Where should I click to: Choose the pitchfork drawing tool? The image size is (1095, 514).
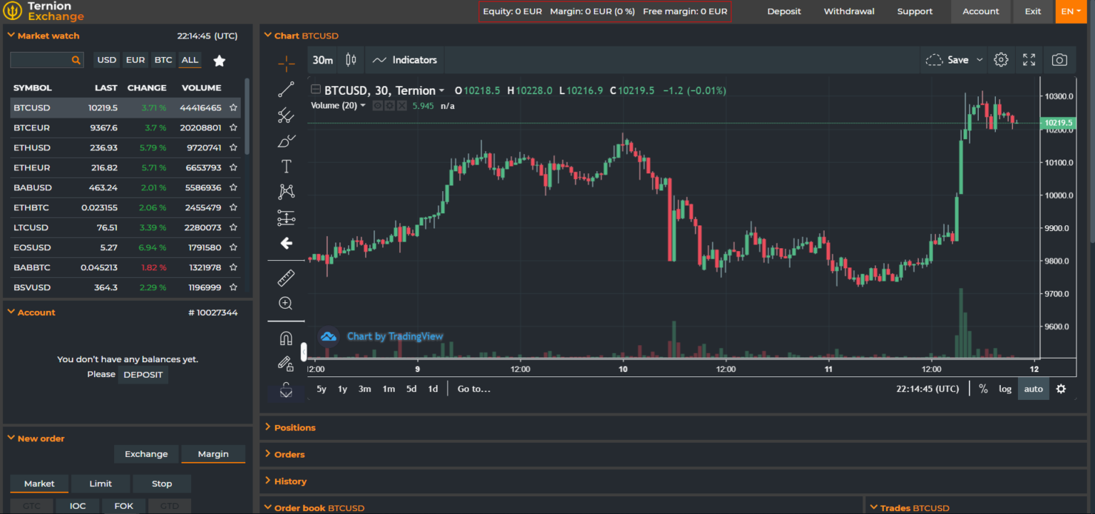coord(286,115)
